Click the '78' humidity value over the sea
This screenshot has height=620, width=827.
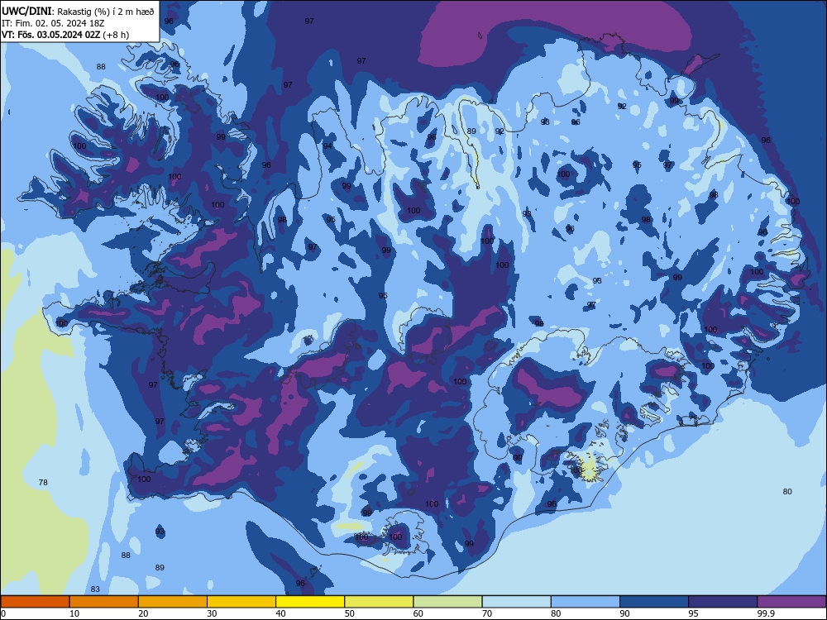[x=43, y=483]
